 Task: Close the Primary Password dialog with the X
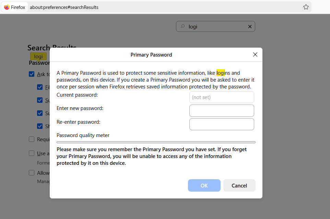point(255,54)
